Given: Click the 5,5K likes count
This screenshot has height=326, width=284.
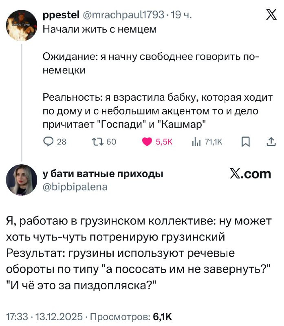Looking at the screenshot, I should (165, 142).
